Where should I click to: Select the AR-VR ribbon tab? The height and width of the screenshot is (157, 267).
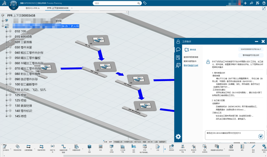[x=150, y=142]
